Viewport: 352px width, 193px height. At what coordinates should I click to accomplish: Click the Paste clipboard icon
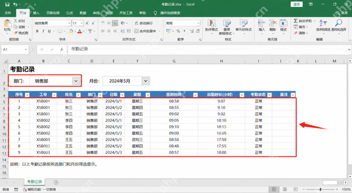pos(7,23)
